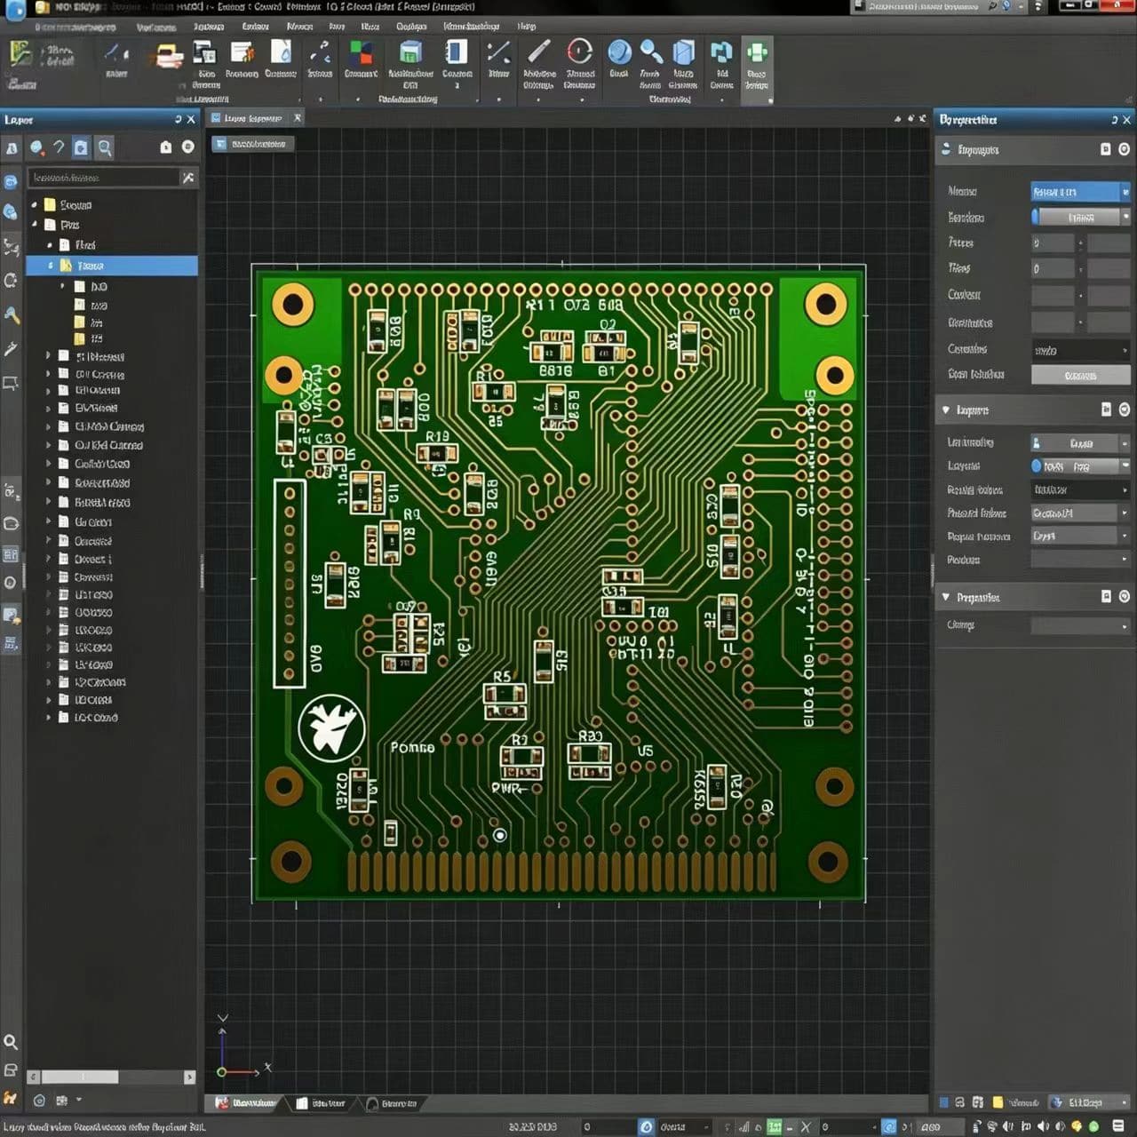Click the letter A icon in left panel toolbar

(x=12, y=148)
